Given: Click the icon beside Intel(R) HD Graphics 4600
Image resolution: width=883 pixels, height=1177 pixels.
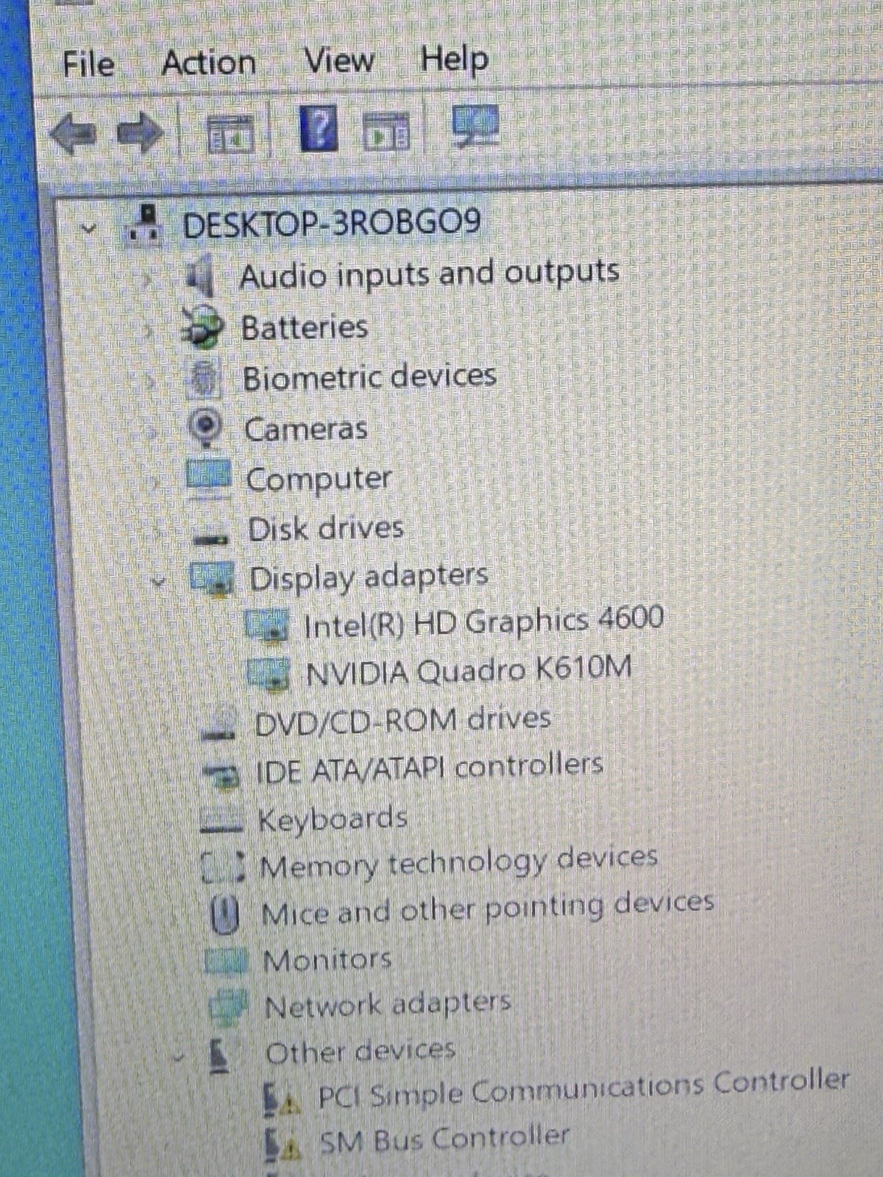Looking at the screenshot, I should click(x=266, y=625).
